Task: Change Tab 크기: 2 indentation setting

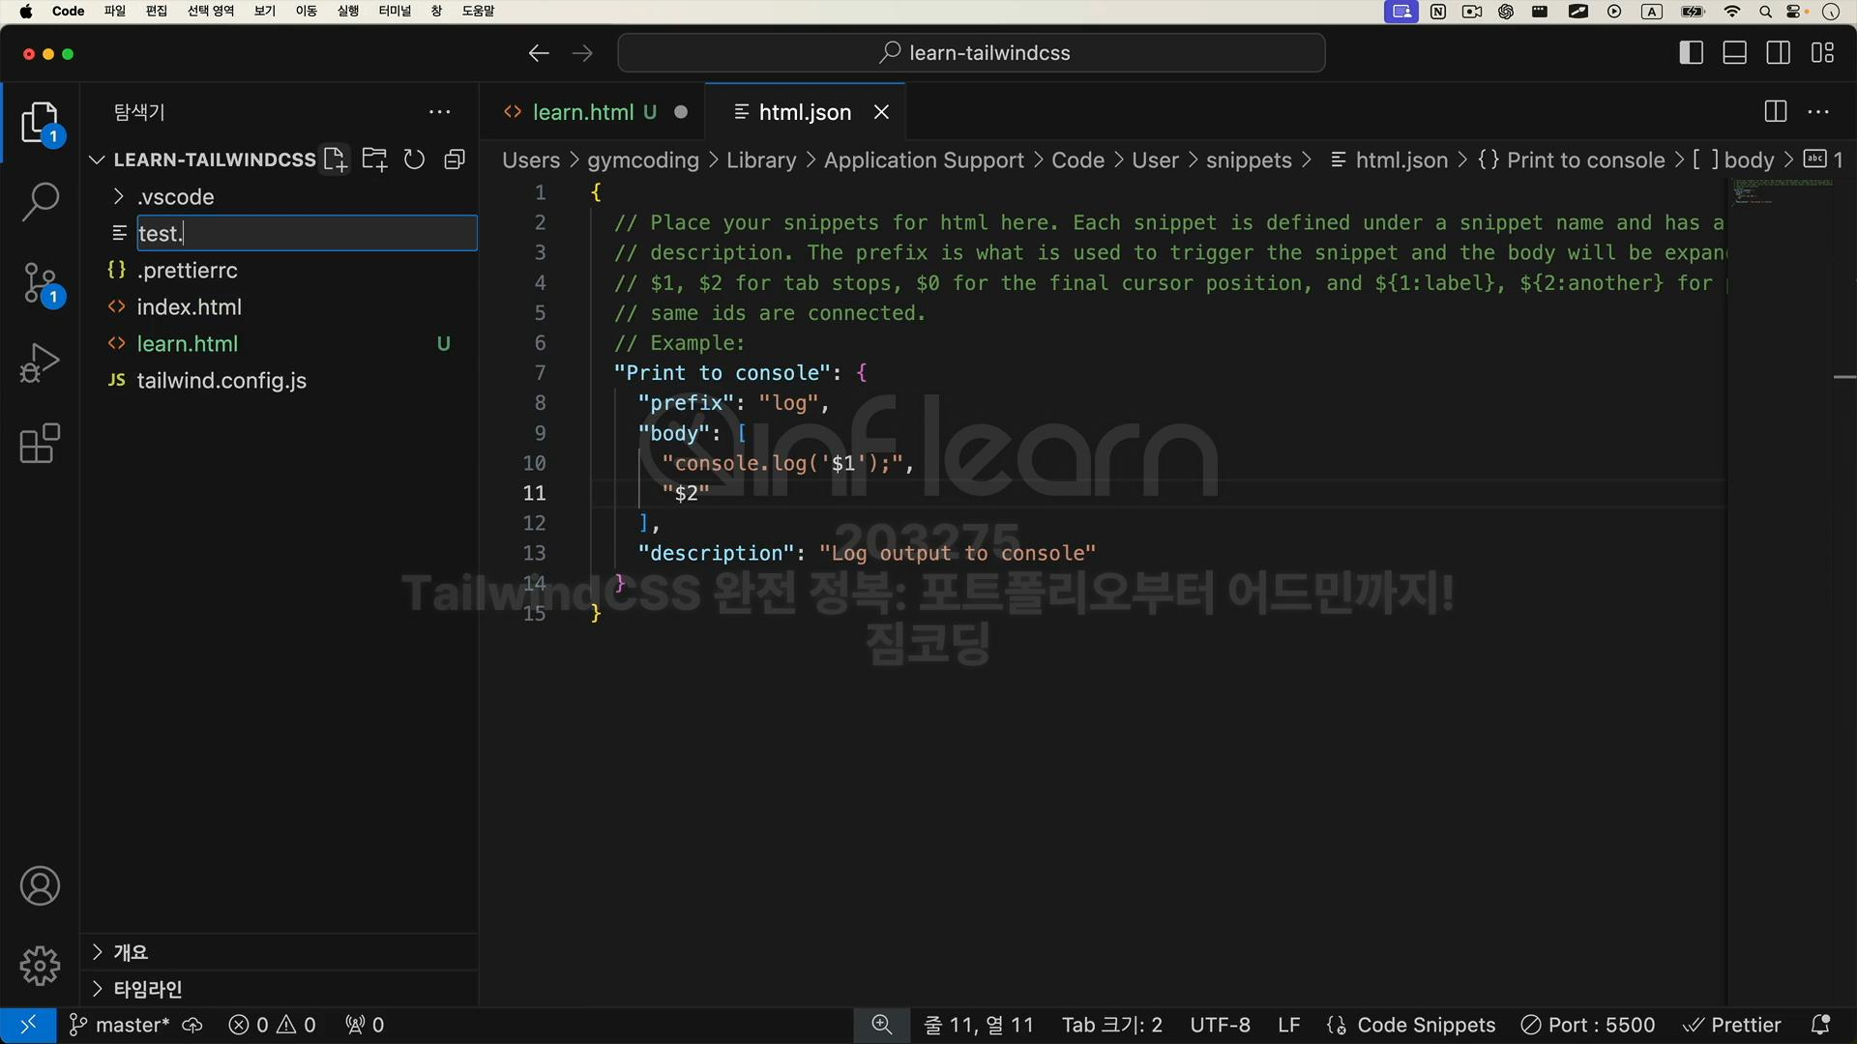Action: 1112,1025
